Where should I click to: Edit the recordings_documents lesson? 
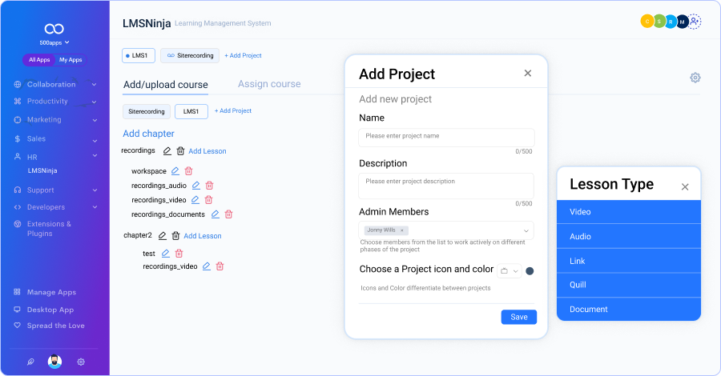[215, 214]
